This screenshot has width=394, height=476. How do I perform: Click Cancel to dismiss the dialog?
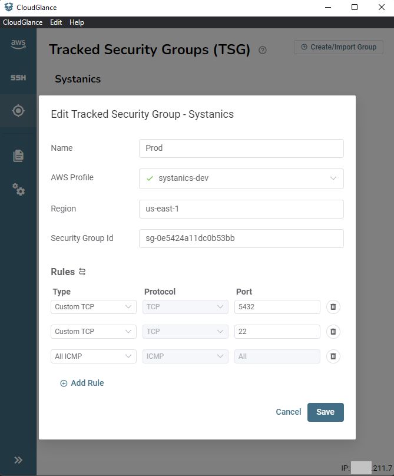pyautogui.click(x=289, y=412)
